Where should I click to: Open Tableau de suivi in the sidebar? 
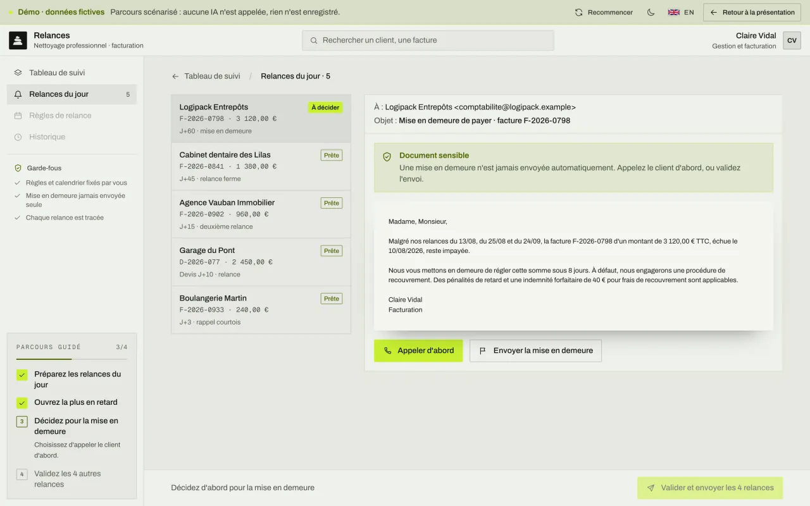pyautogui.click(x=72, y=73)
